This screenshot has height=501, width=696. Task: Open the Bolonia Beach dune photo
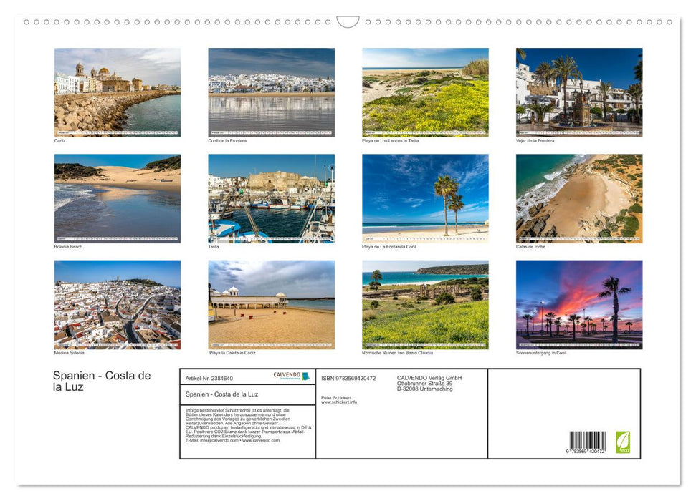[x=117, y=199]
